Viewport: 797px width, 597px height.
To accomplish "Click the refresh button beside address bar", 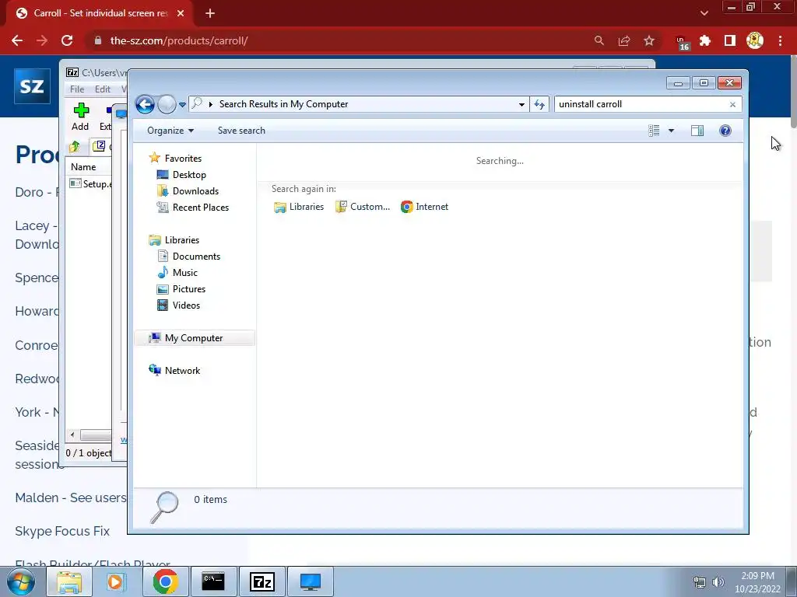I will (539, 105).
